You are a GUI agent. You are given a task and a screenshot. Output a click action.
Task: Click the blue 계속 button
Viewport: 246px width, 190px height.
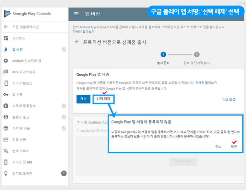(x=83, y=99)
